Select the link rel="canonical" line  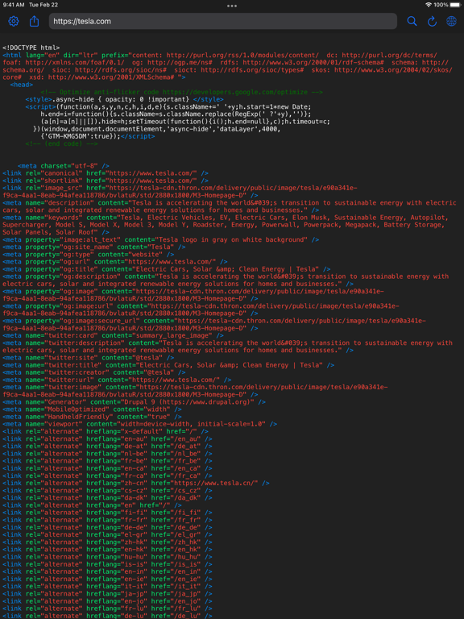tap(106, 173)
